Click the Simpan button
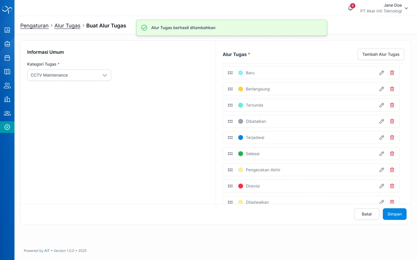417x260 pixels. point(395,214)
